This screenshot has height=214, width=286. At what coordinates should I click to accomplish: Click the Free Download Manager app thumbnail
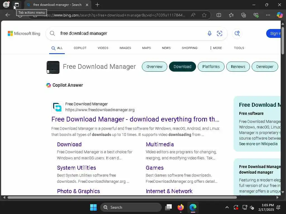pos(53,67)
